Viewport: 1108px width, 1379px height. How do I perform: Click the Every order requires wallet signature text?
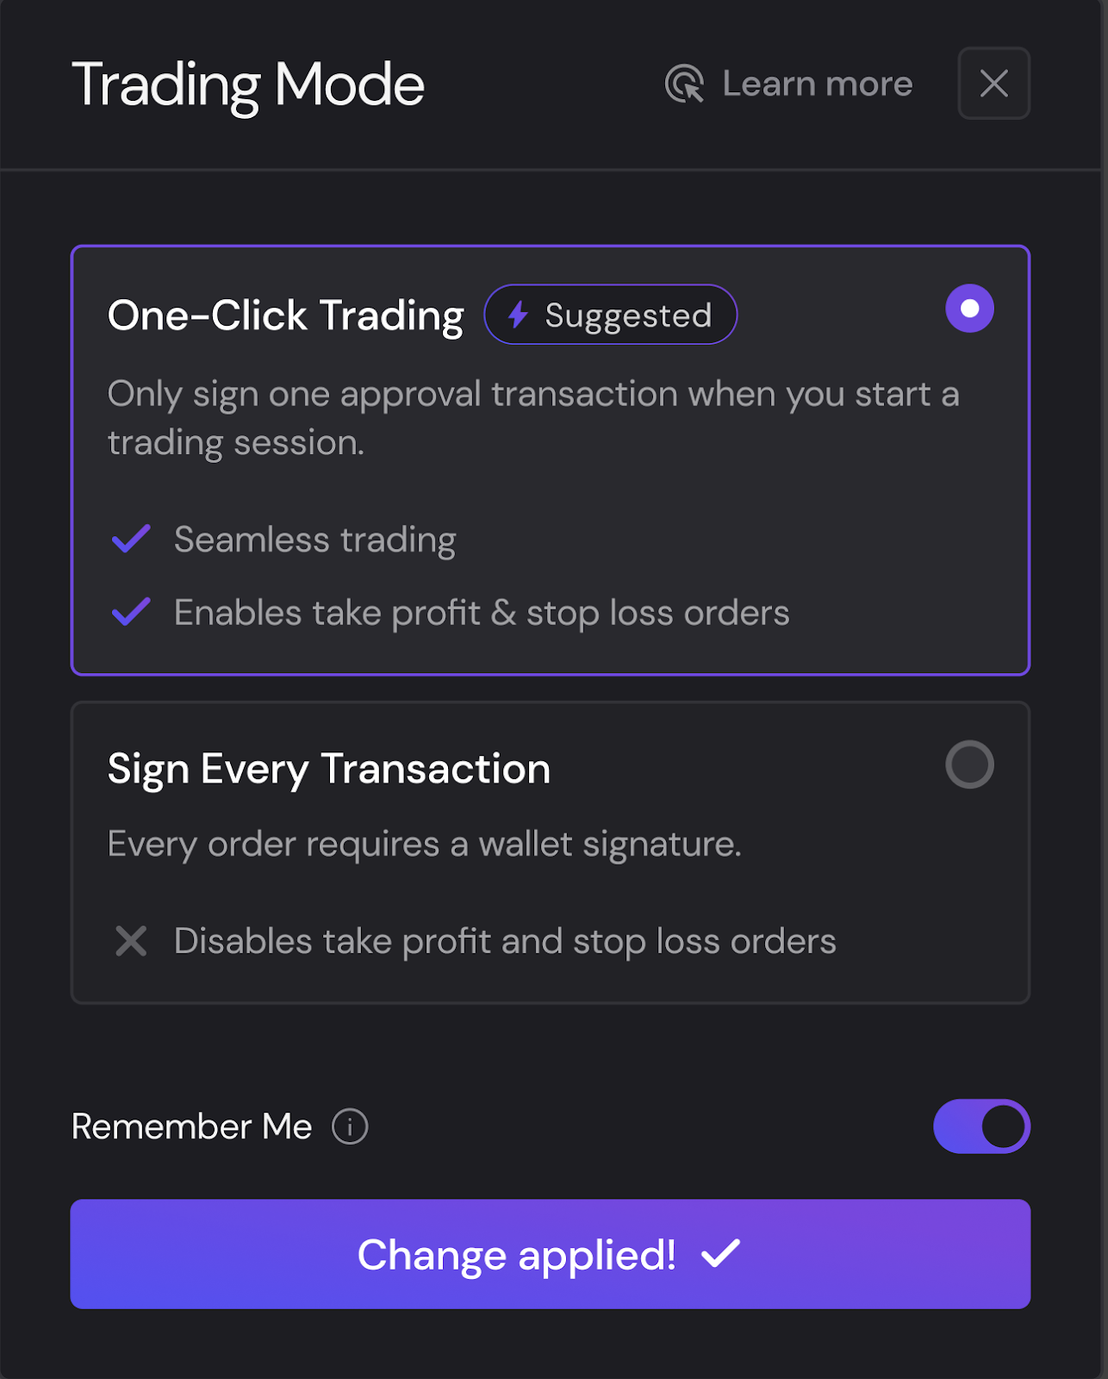pos(424,845)
